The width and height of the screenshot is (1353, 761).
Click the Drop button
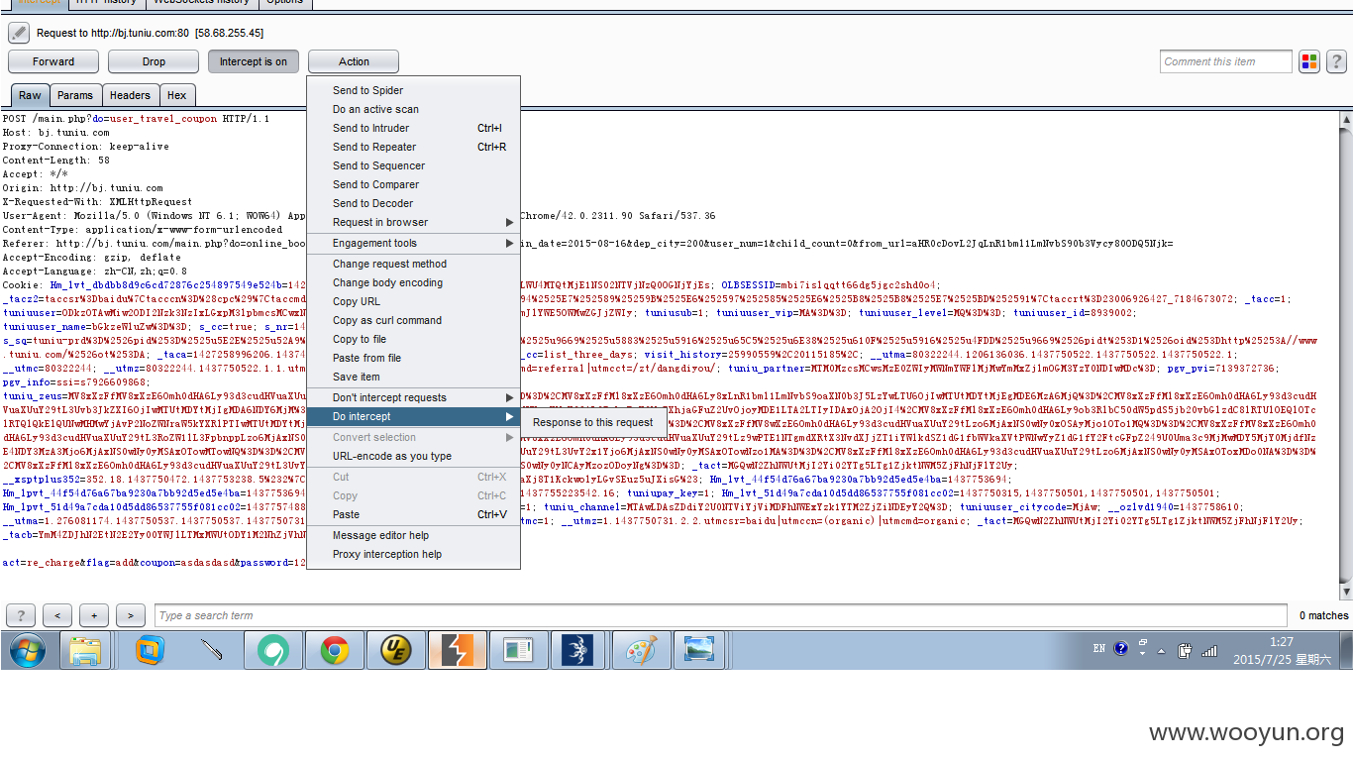click(x=154, y=61)
